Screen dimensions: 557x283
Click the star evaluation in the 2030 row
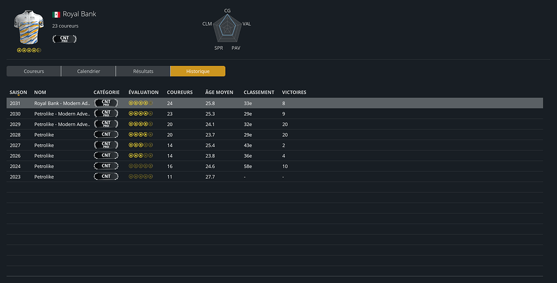141,114
